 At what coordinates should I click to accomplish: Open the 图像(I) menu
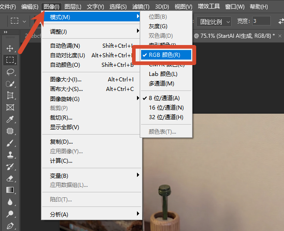click(x=51, y=7)
